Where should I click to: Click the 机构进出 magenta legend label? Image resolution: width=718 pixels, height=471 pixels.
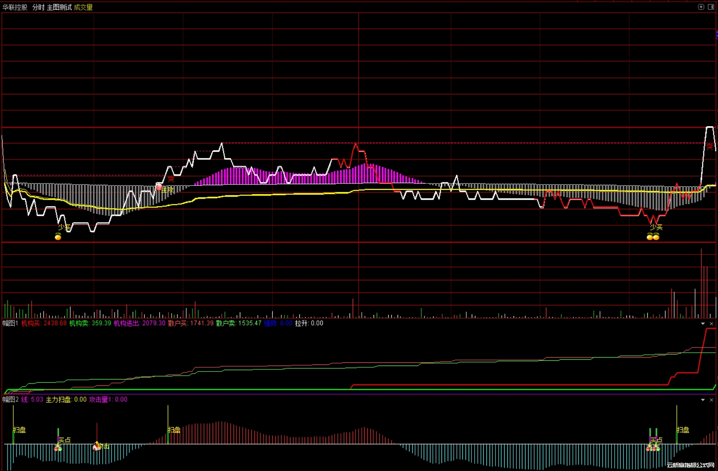pyautogui.click(x=127, y=323)
